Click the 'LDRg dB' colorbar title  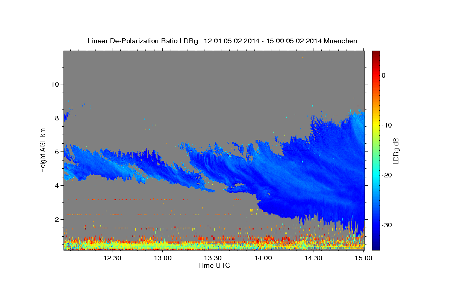[x=396, y=150]
